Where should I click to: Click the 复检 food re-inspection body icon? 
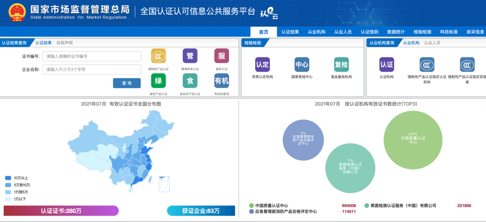[341, 65]
